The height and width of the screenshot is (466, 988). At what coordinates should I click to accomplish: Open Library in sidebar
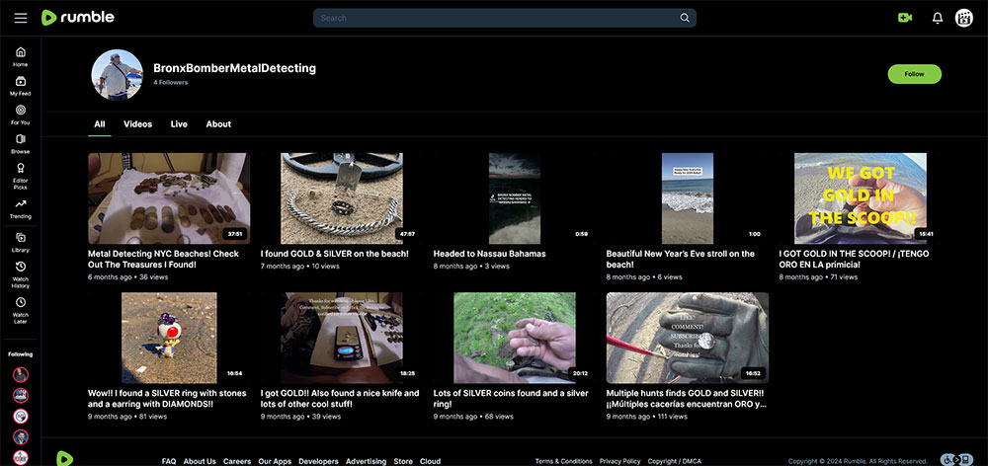click(x=21, y=243)
